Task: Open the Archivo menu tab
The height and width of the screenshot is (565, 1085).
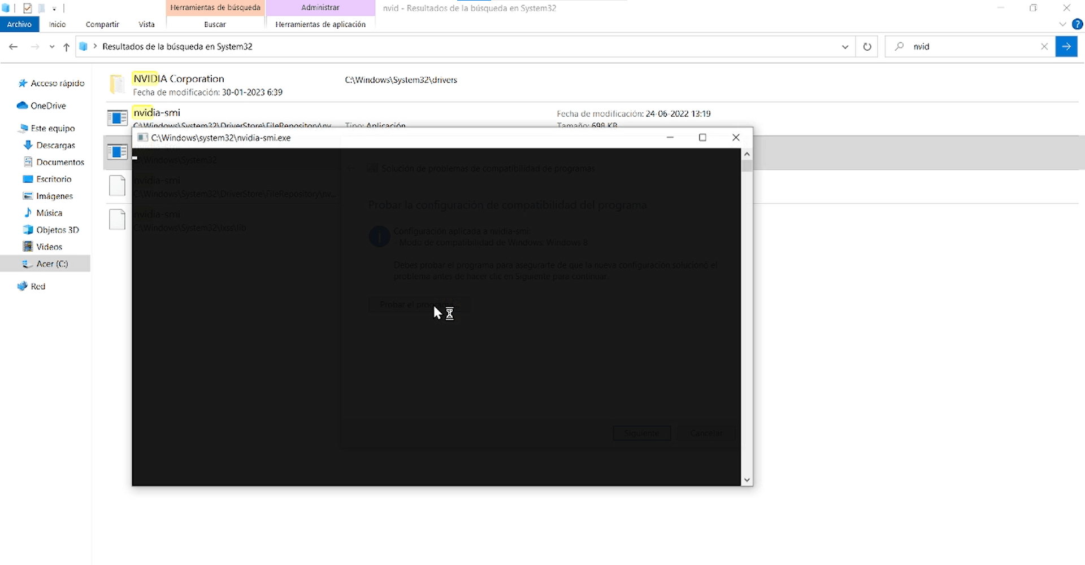Action: click(x=19, y=24)
